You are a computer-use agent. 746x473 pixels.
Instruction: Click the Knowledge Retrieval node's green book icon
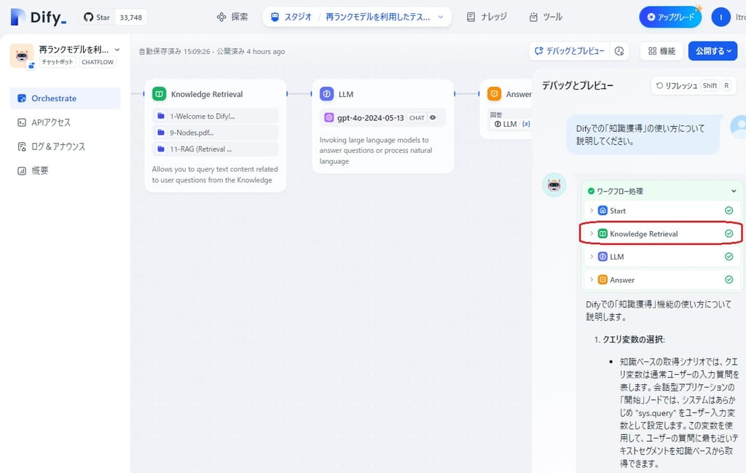(159, 94)
